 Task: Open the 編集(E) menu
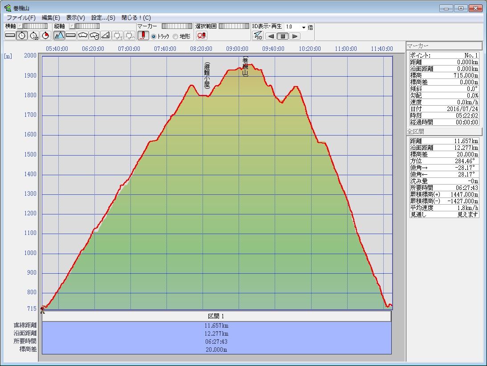point(51,18)
